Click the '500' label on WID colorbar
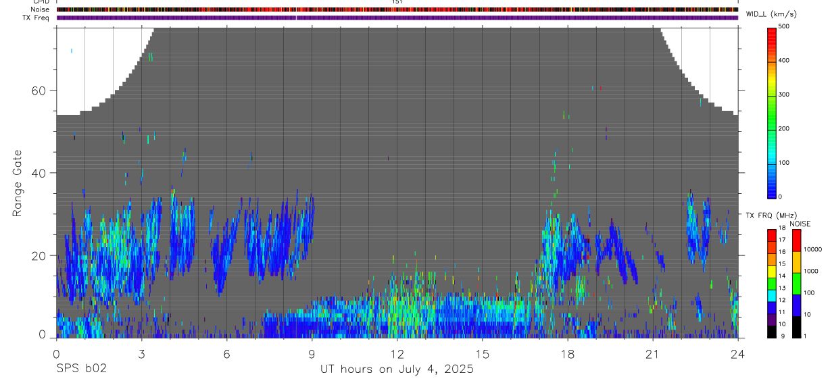Viewport: 830px width, 383px height. click(784, 26)
